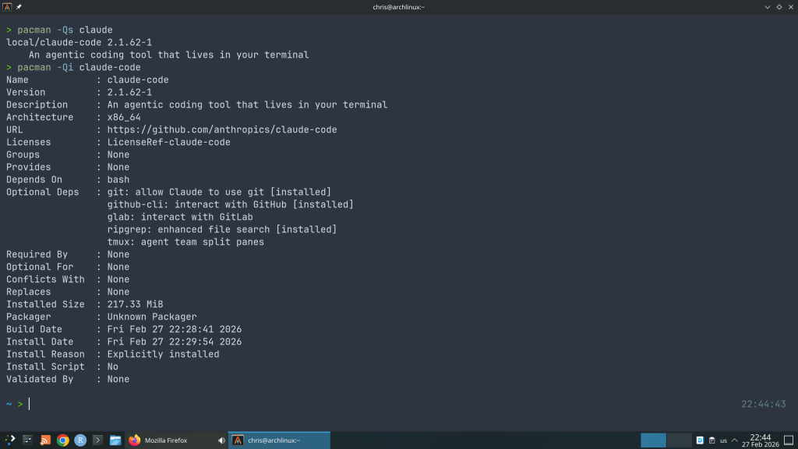Screen dimensions: 798x449
Task: Click the Alacritty icon in the title bar
Action: tap(7, 7)
